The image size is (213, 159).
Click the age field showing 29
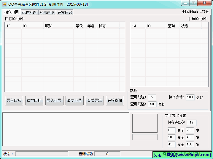(190, 130)
